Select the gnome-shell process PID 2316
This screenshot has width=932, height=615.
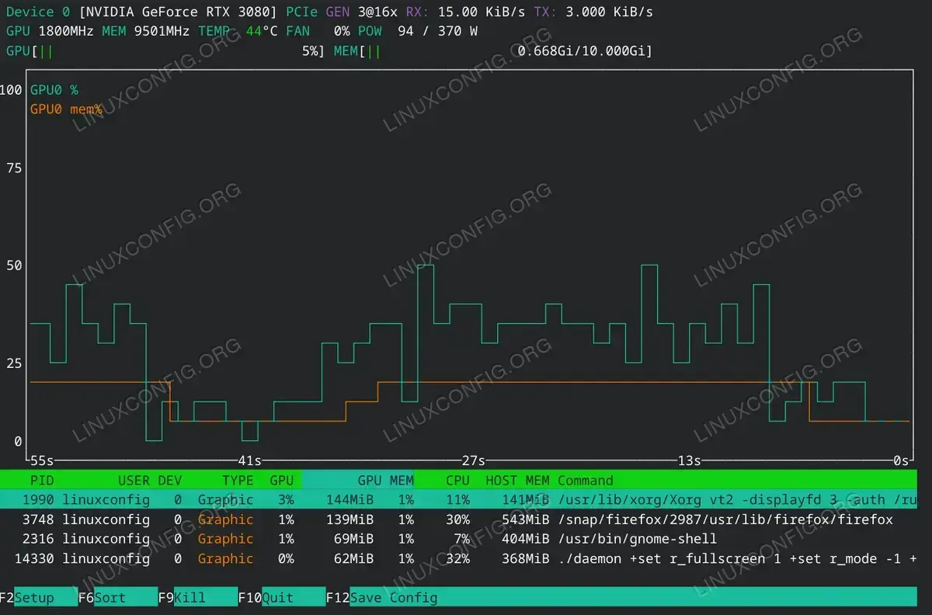coord(458,538)
